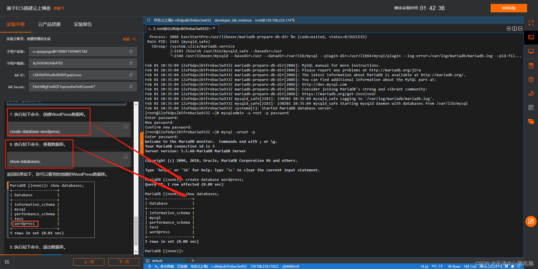Close the root@iZuf6dpslk5frebac5w933Z terminal tab
The image size is (538, 269).
(x=214, y=28)
